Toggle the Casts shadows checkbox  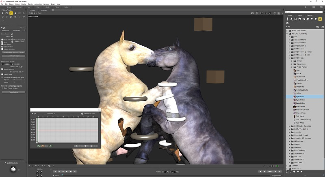2,47
